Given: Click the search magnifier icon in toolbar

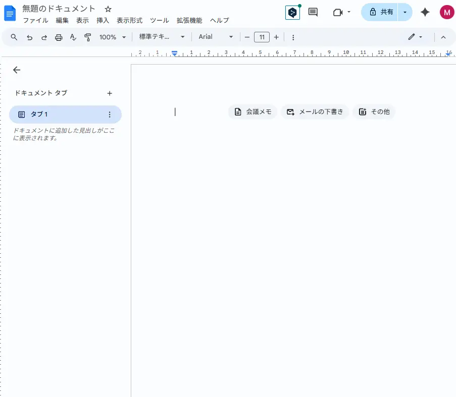Looking at the screenshot, I should [x=14, y=37].
